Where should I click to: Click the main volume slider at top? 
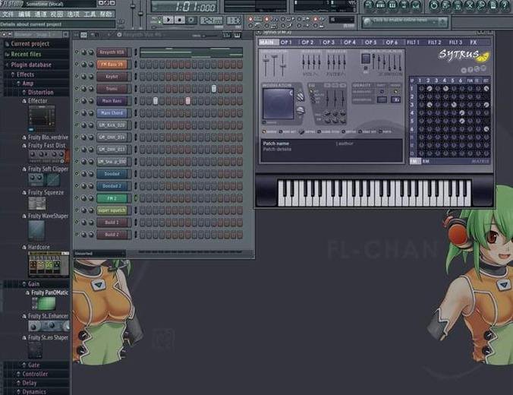pyautogui.click(x=133, y=13)
